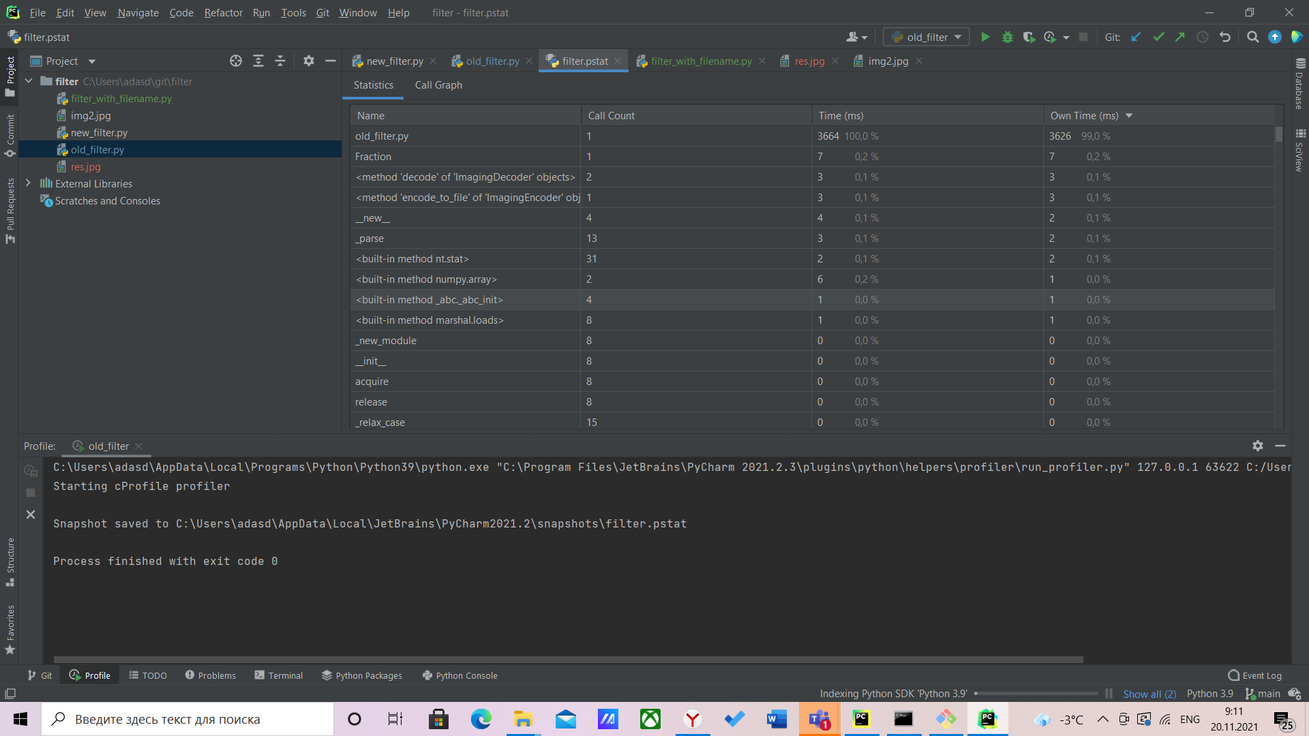The image size is (1309, 736).
Task: Click Git update project arrow icon
Action: click(1136, 37)
